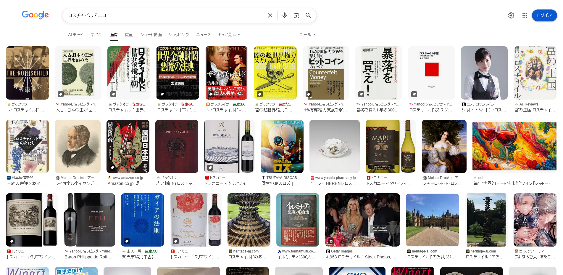Click the product tag icon on the Bitcoin book
The image size is (563, 275).
[309, 94]
